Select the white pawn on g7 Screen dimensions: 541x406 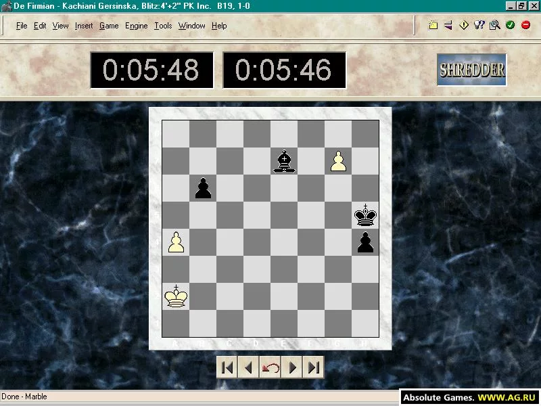point(338,161)
